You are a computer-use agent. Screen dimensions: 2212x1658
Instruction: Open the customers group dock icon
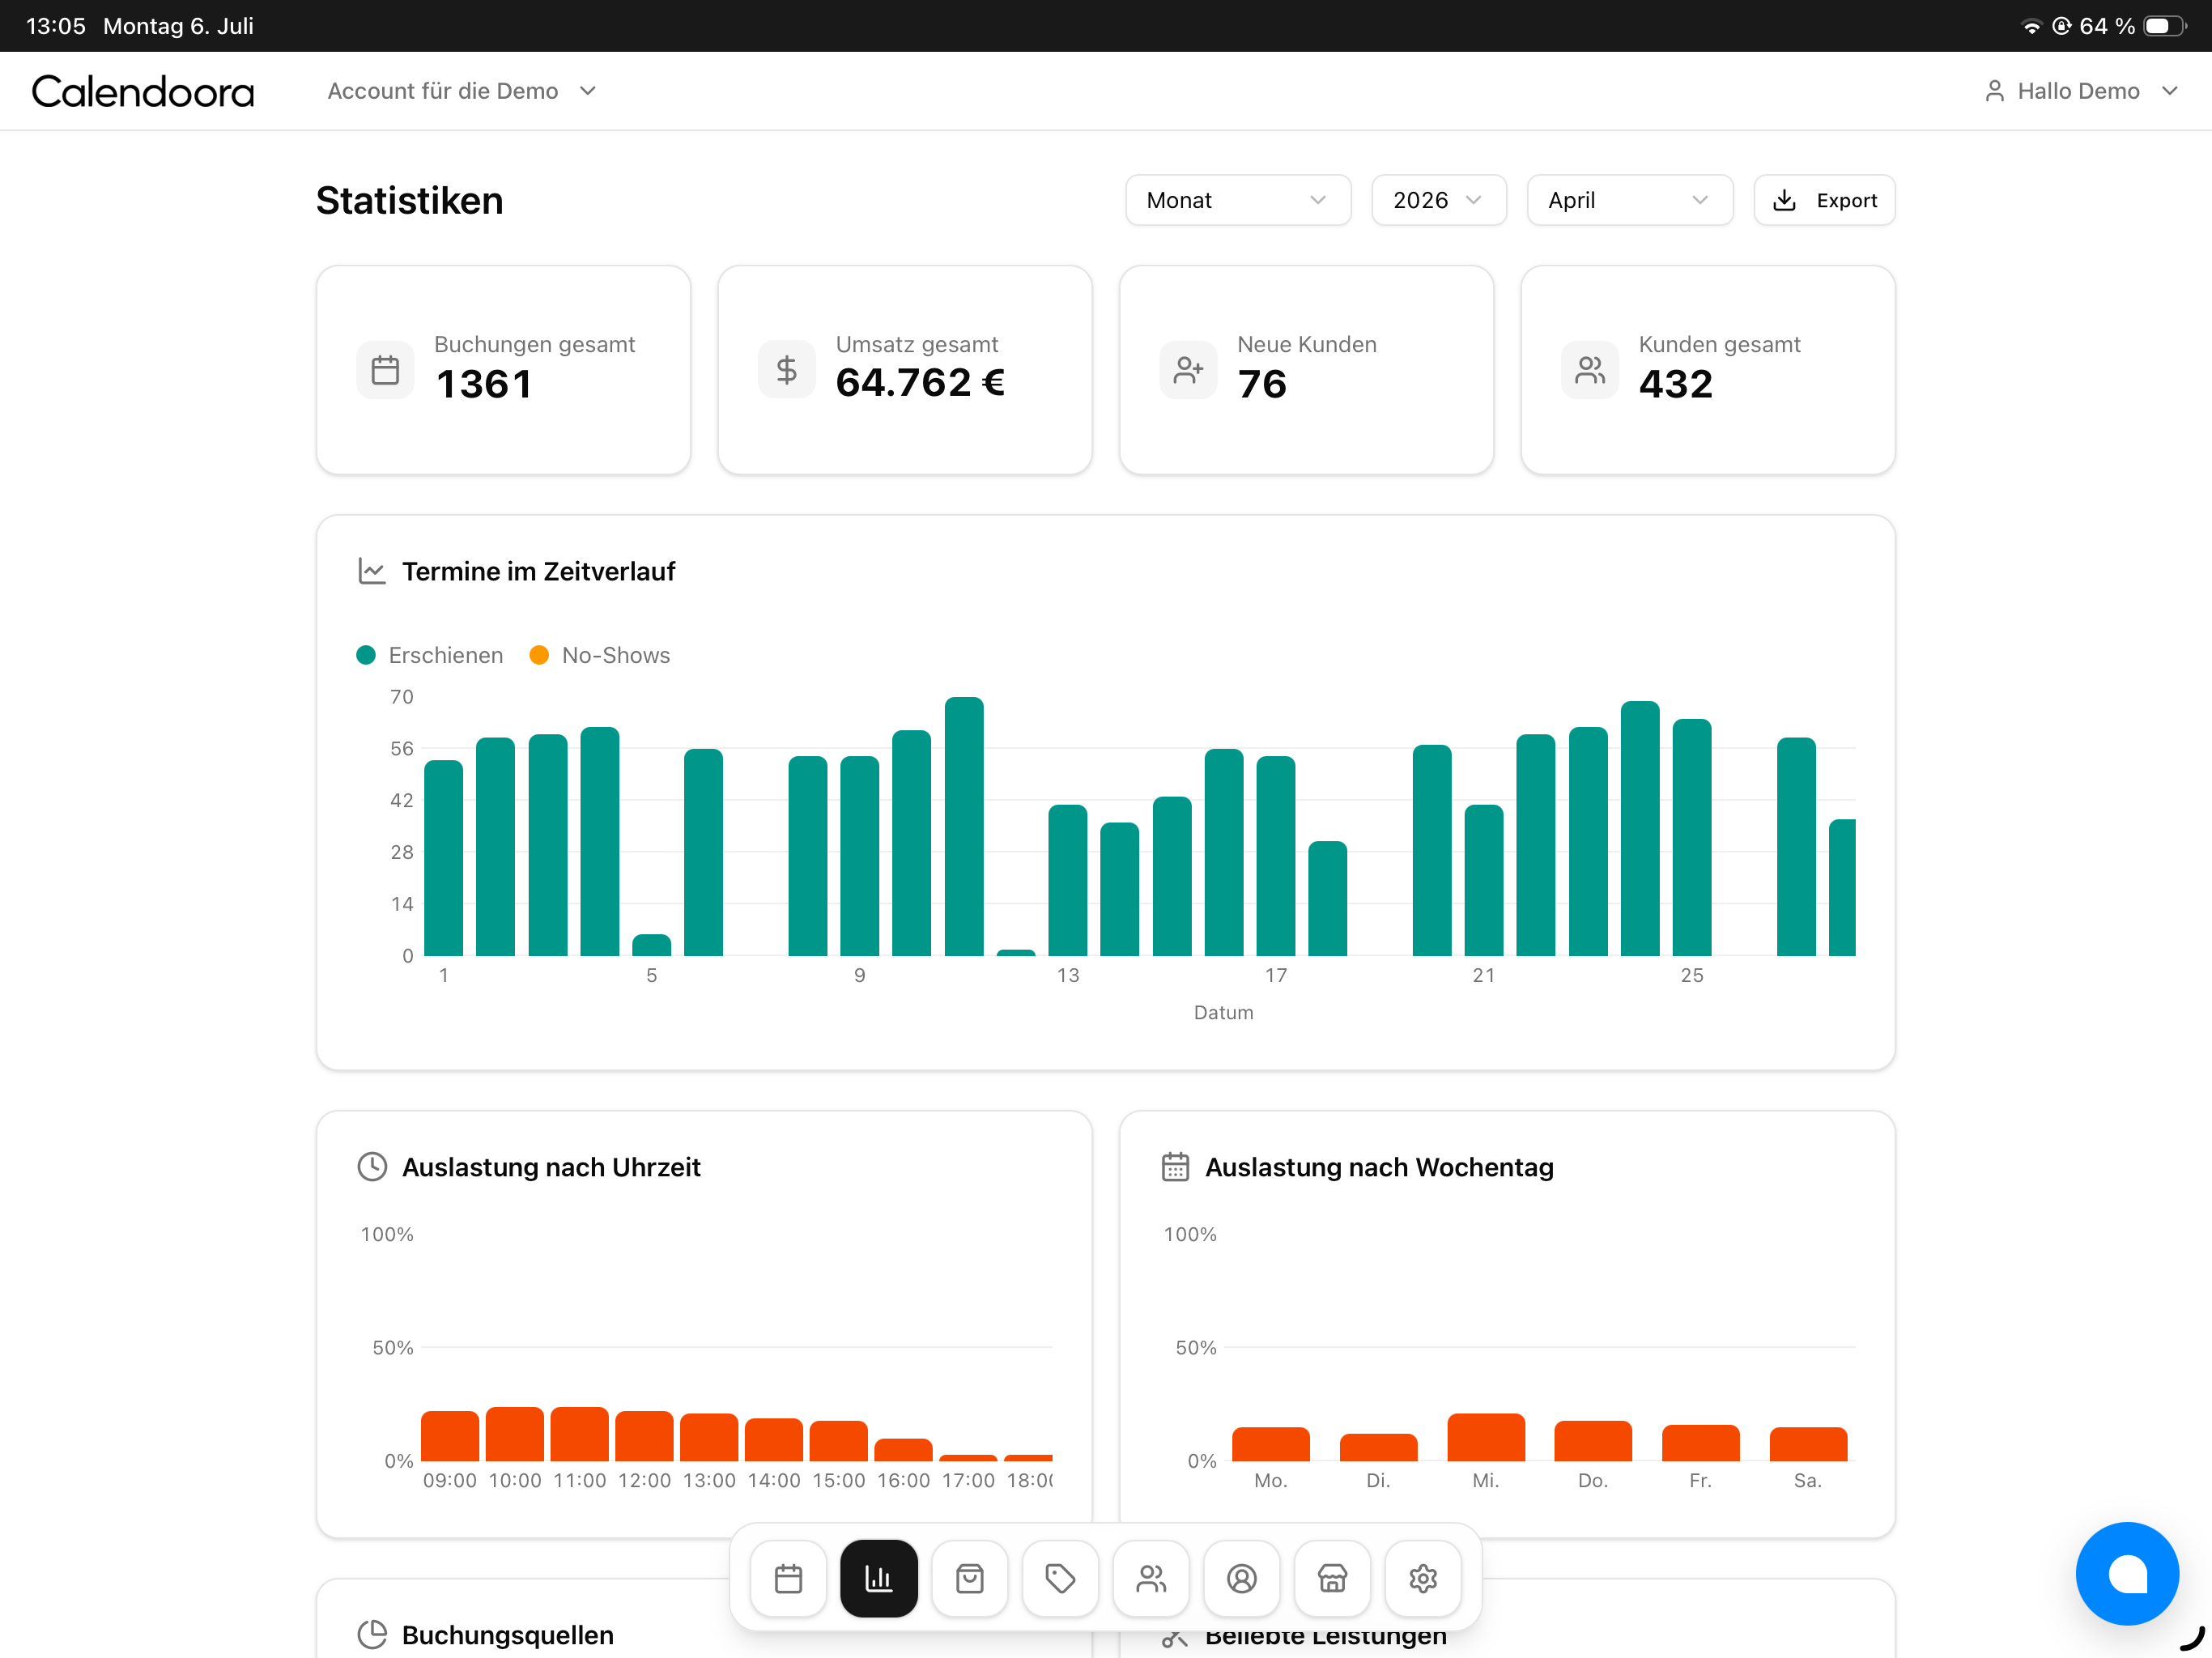pos(1151,1578)
